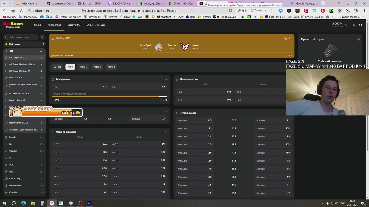Collapse the left sidebar using arrow icon
This screenshot has height=207, width=369.
42,37
